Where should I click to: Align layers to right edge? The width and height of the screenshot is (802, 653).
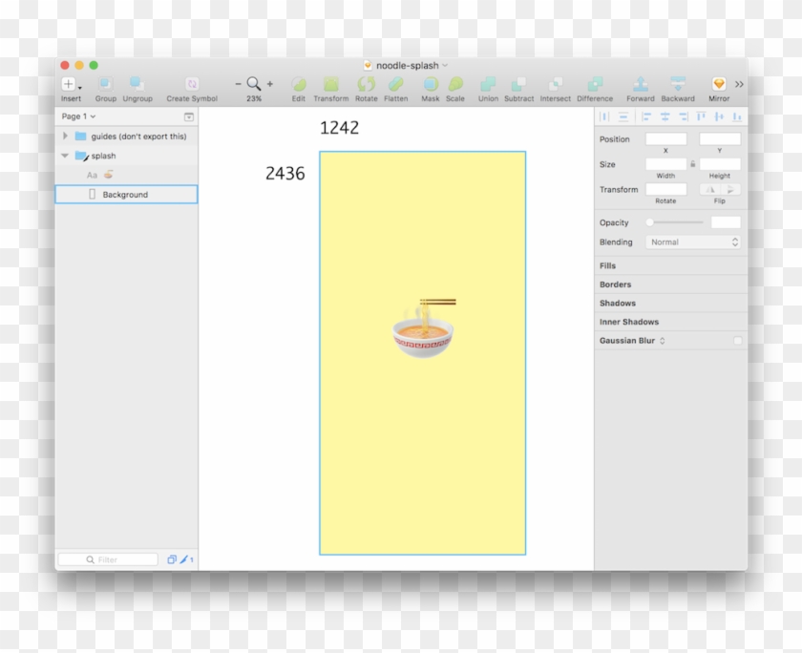point(684,117)
